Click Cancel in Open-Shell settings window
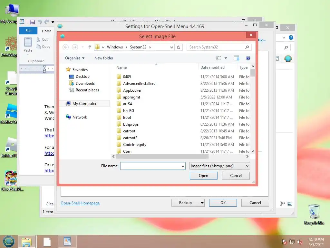The image size is (330, 248). tap(255, 203)
